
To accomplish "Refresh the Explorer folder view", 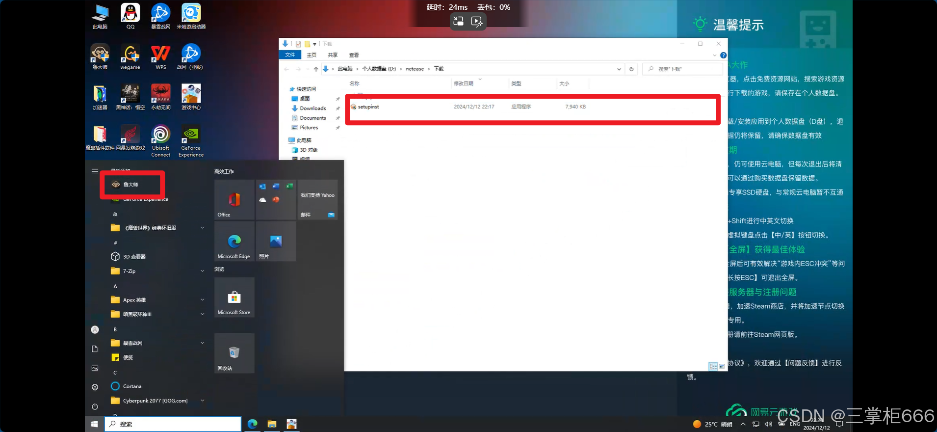I will [631, 69].
